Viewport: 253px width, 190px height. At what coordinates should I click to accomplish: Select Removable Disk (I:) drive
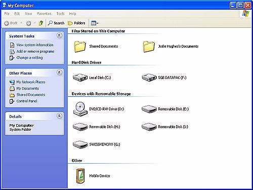point(165,127)
